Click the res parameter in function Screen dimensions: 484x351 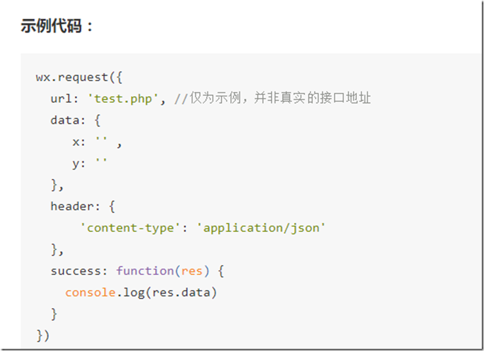click(192, 271)
